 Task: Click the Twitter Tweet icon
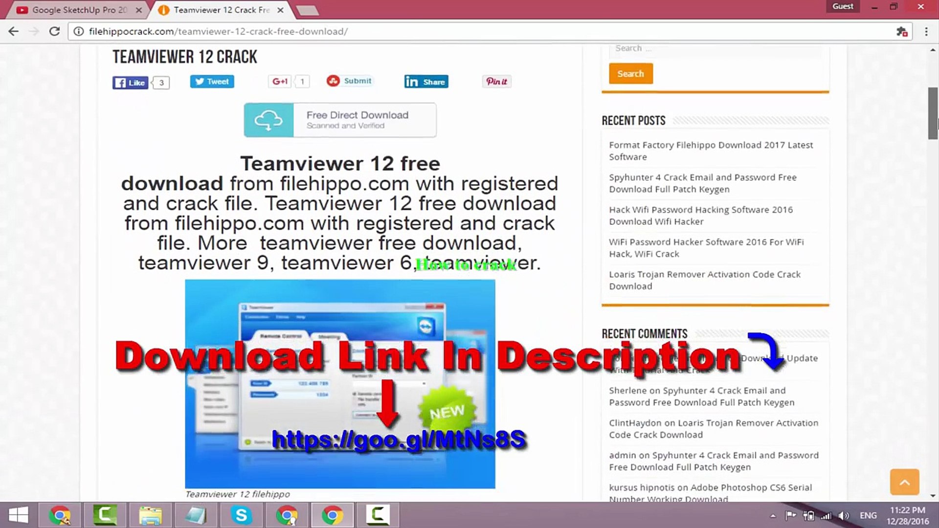tap(212, 81)
